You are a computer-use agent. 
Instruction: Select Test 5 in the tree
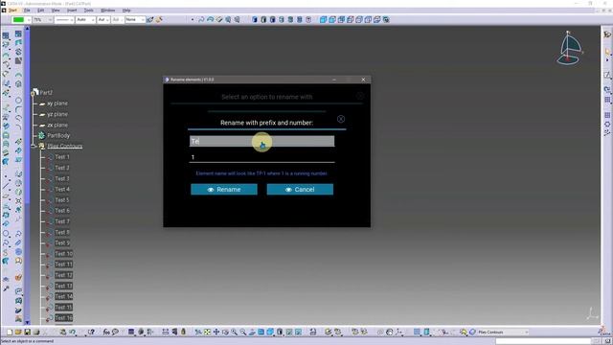pos(61,200)
